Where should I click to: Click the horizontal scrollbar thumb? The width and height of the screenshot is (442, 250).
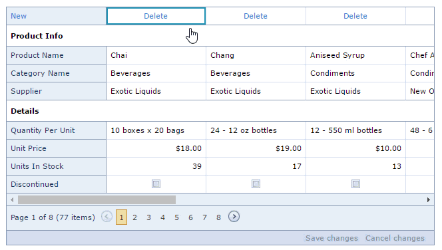97,200
